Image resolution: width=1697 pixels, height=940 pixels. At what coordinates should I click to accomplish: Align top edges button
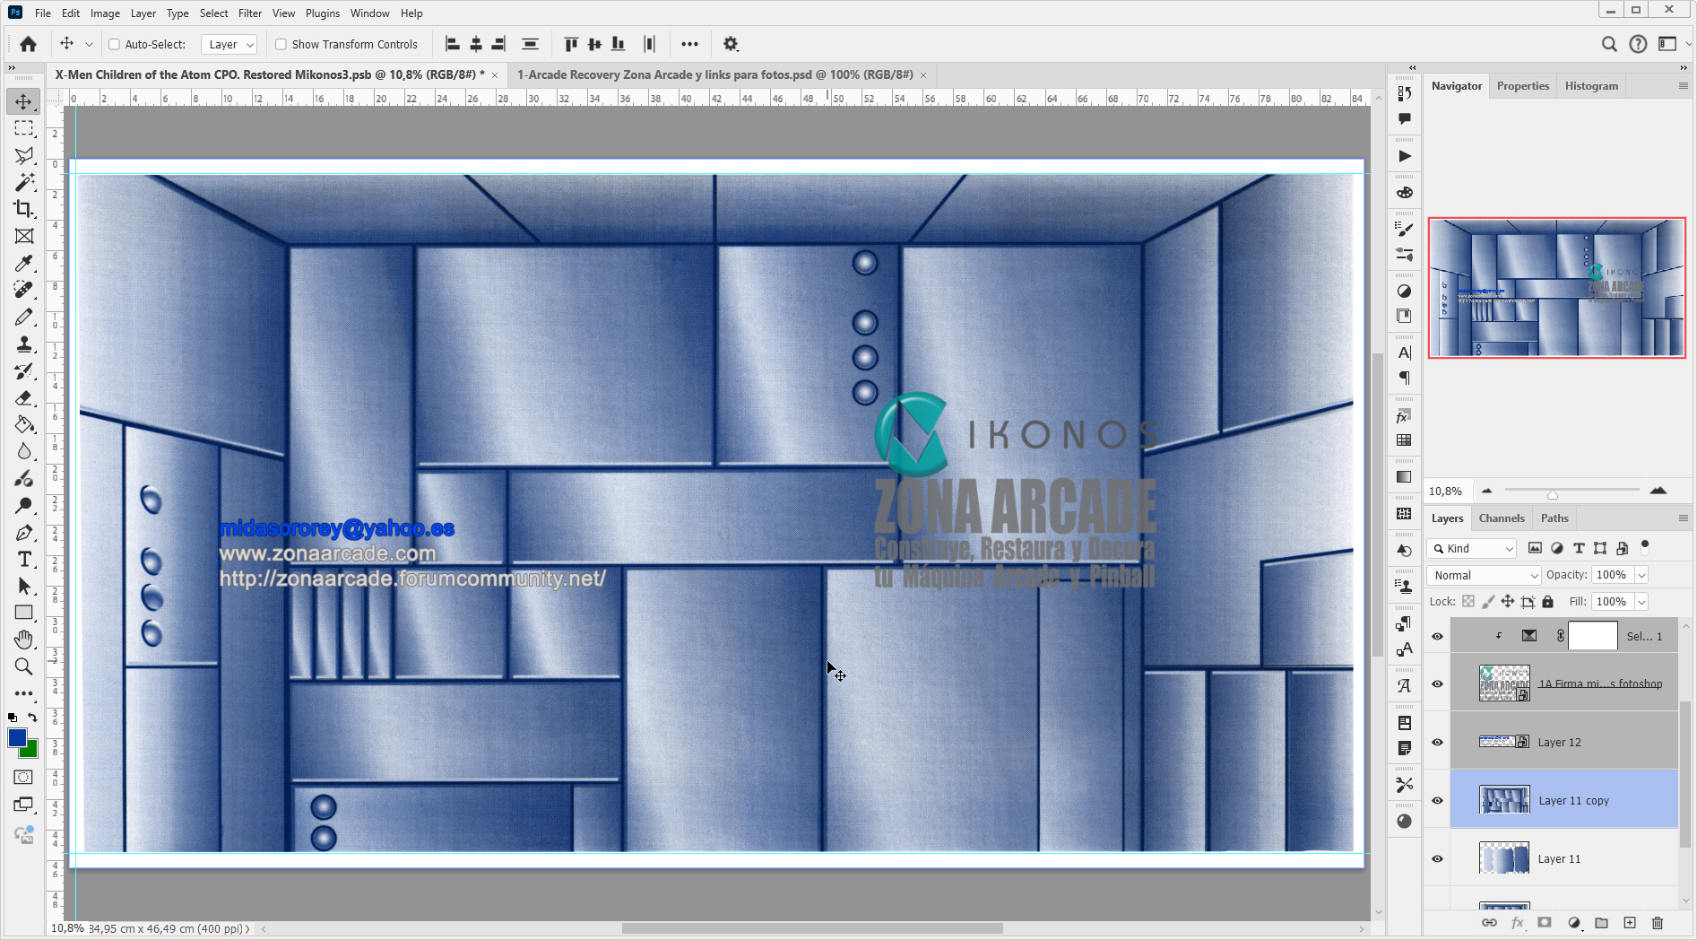571,44
